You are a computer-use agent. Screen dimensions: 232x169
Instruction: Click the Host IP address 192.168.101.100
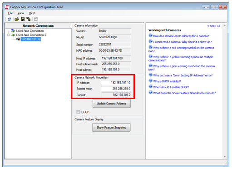point(116,58)
